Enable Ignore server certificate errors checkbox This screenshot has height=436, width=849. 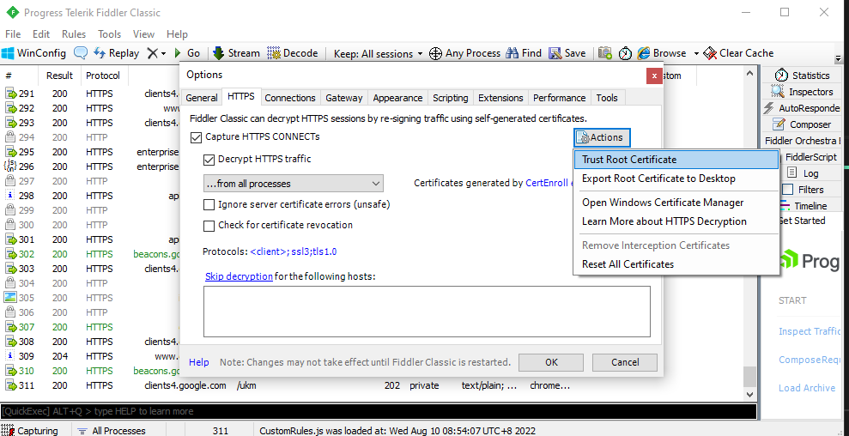(209, 205)
